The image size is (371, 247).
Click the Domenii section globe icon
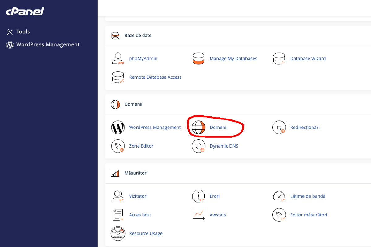pos(115,104)
